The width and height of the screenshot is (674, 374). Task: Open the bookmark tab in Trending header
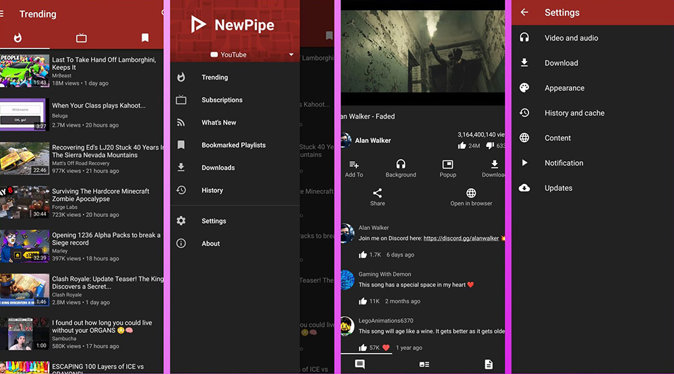tap(145, 38)
